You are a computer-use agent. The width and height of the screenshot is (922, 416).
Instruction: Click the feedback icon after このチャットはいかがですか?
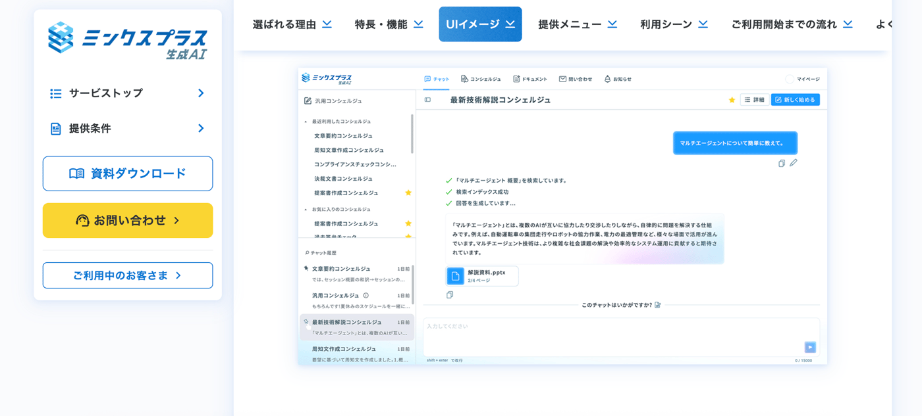(658, 305)
